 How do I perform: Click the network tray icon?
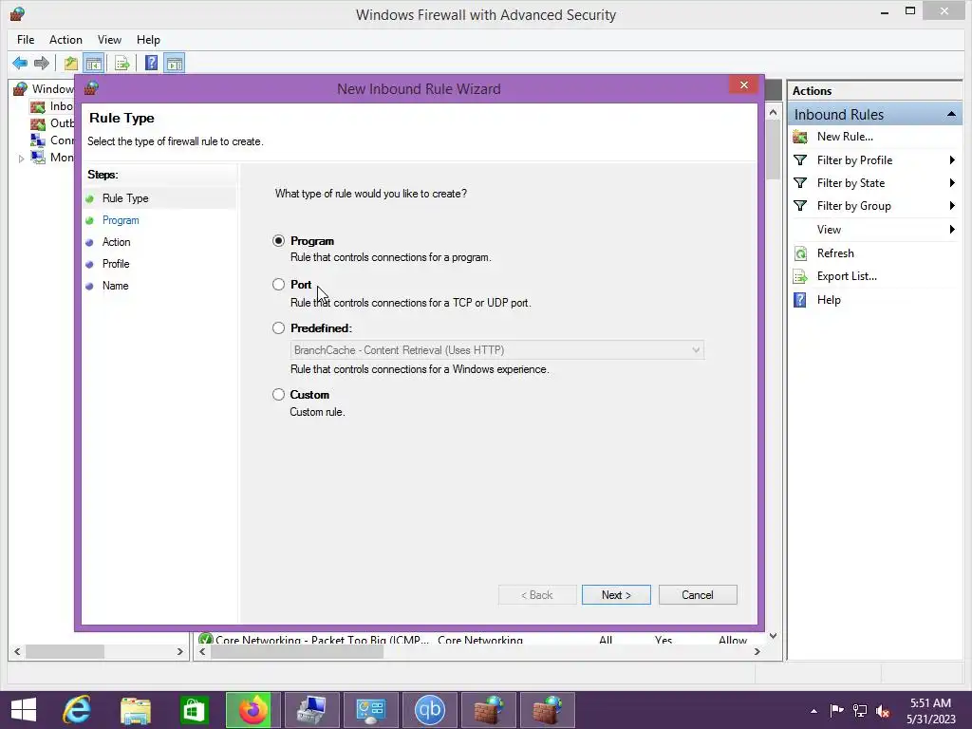coord(860,711)
